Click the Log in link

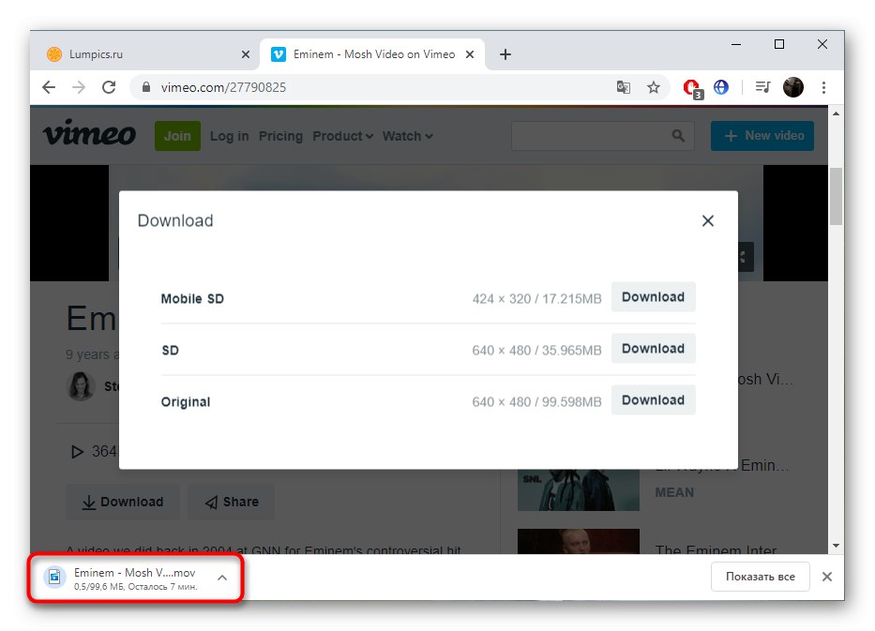[230, 136]
